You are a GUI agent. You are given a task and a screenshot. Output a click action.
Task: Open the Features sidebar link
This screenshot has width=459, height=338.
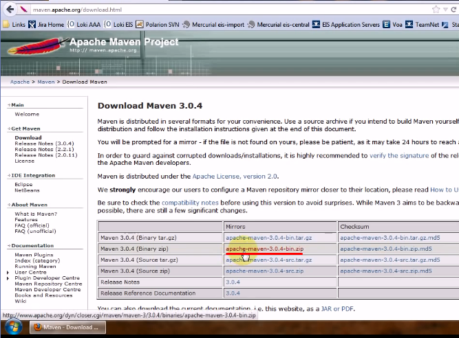pyautogui.click(x=26, y=219)
